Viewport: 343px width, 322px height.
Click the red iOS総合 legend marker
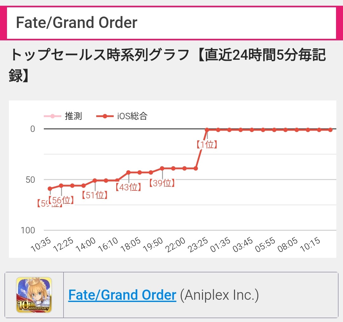[105, 116]
